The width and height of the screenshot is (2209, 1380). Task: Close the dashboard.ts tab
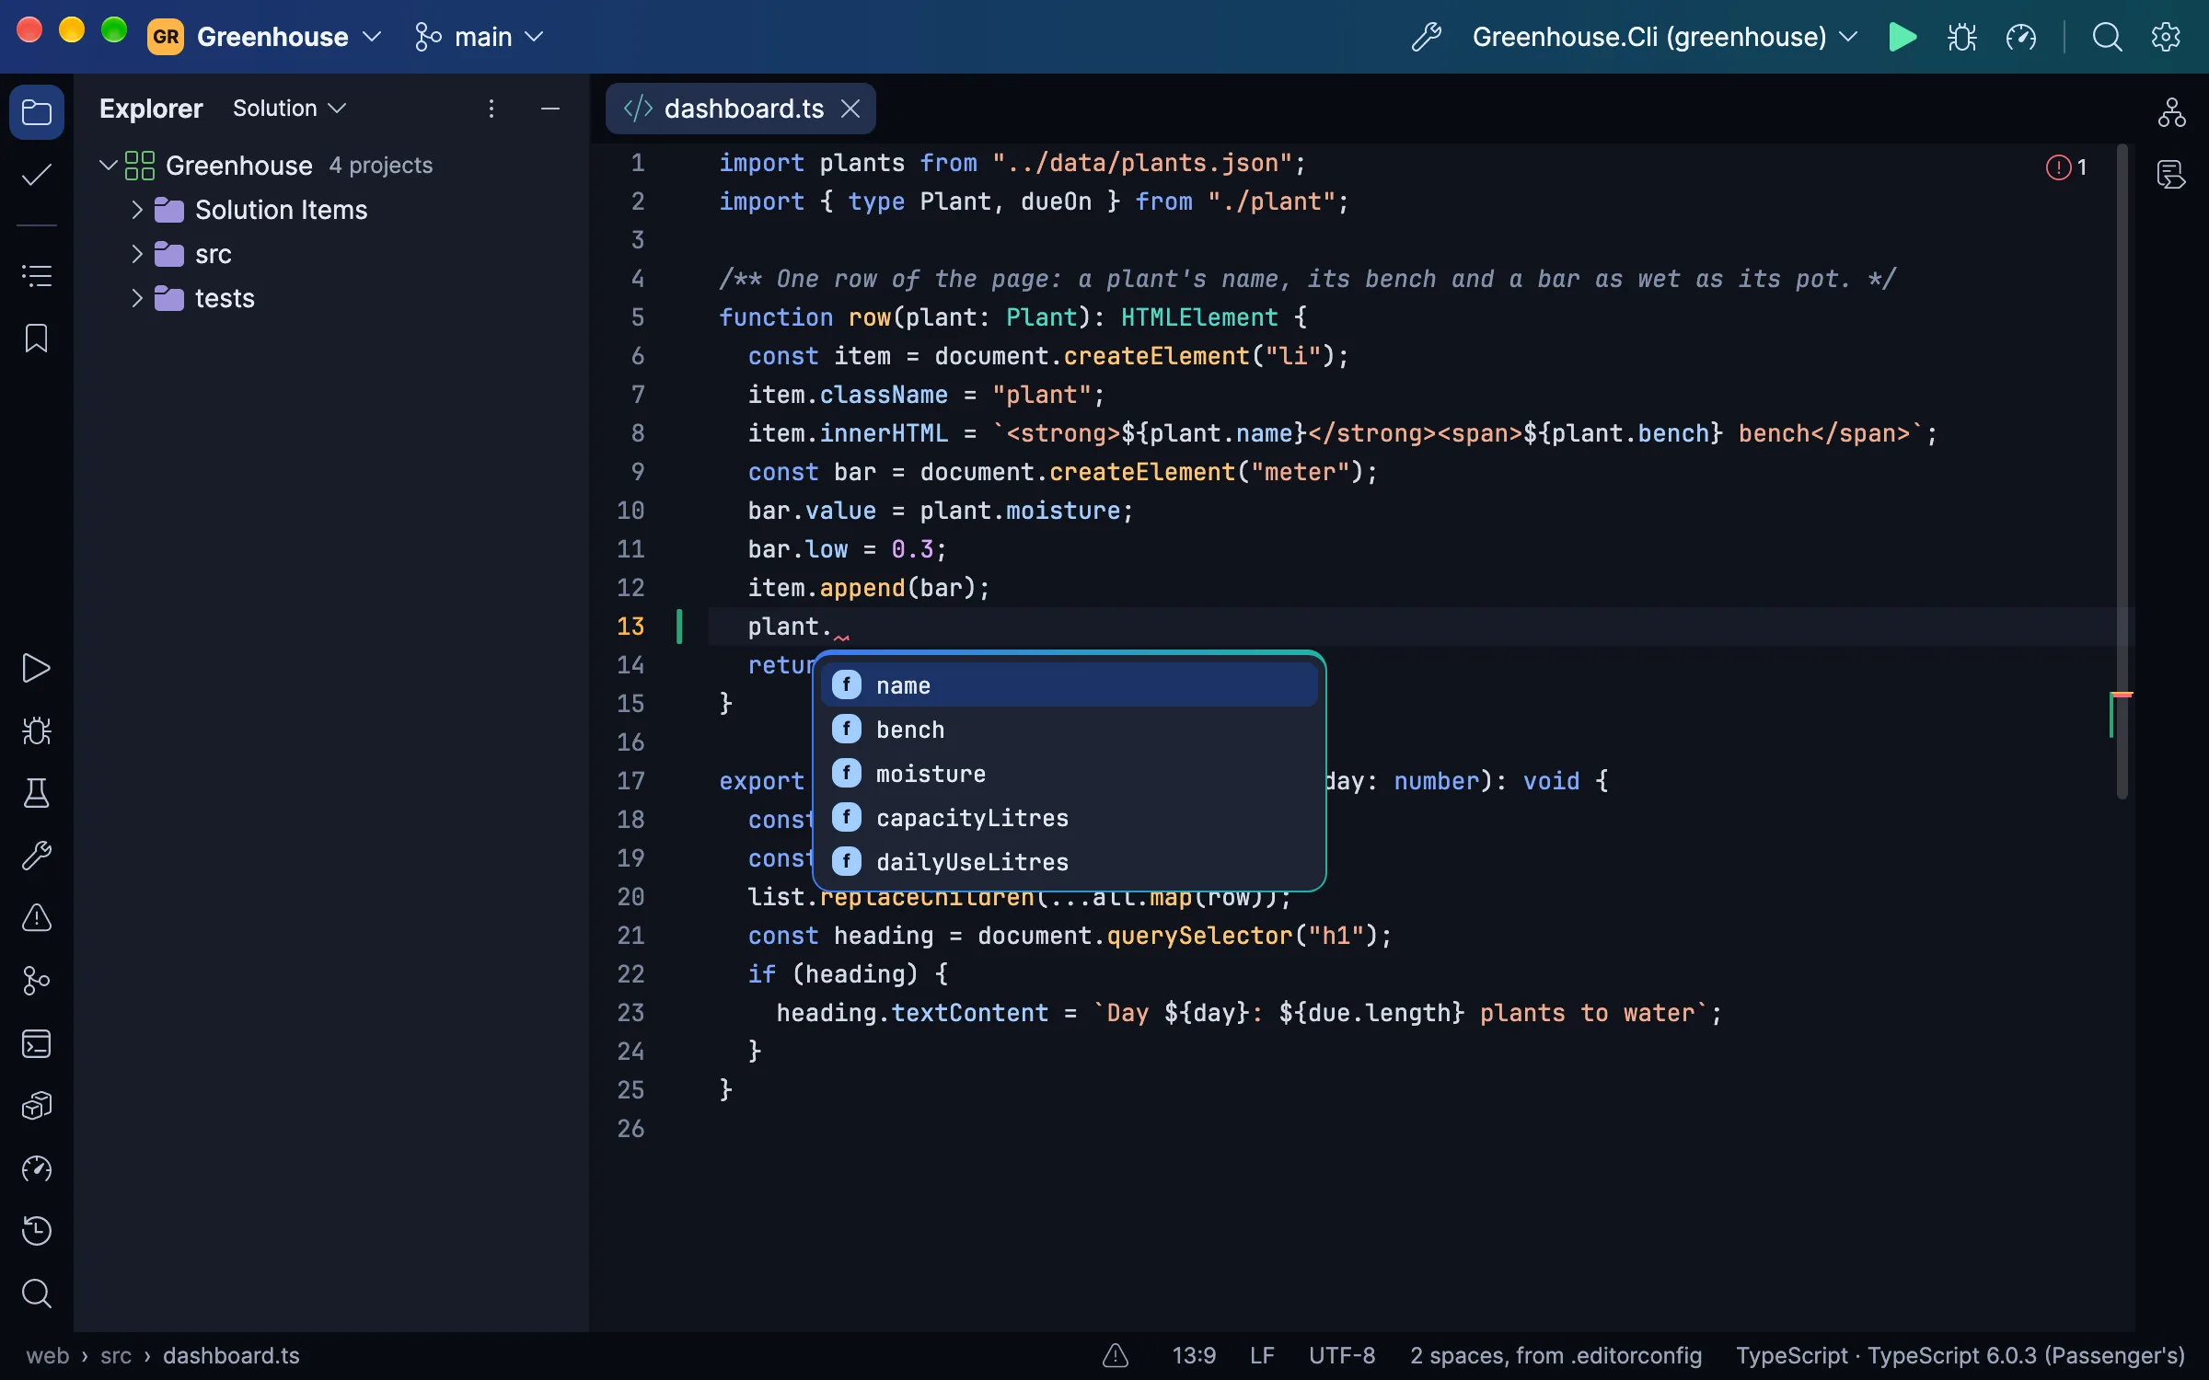point(850,109)
